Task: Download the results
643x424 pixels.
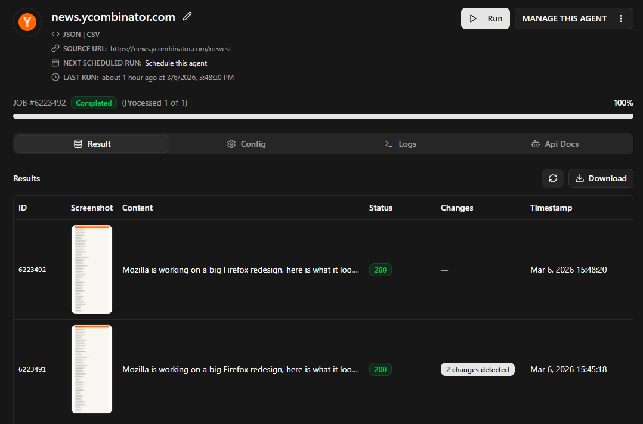Action: pyautogui.click(x=601, y=178)
